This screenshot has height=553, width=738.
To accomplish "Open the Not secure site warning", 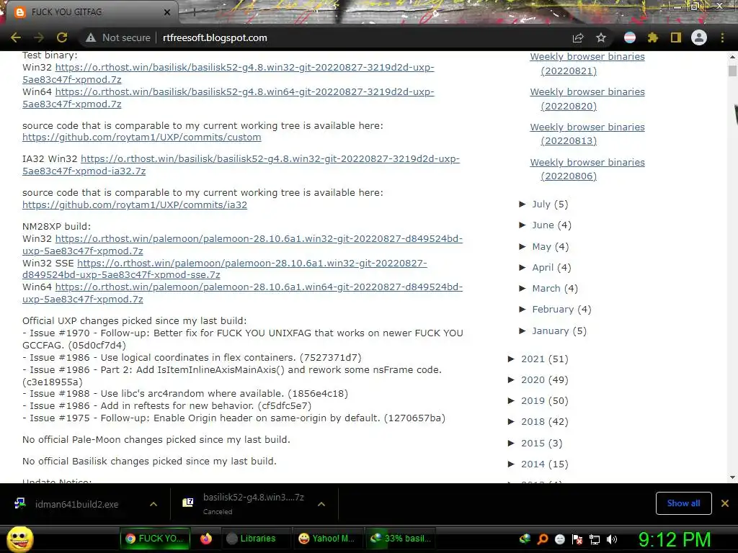I will pyautogui.click(x=117, y=37).
